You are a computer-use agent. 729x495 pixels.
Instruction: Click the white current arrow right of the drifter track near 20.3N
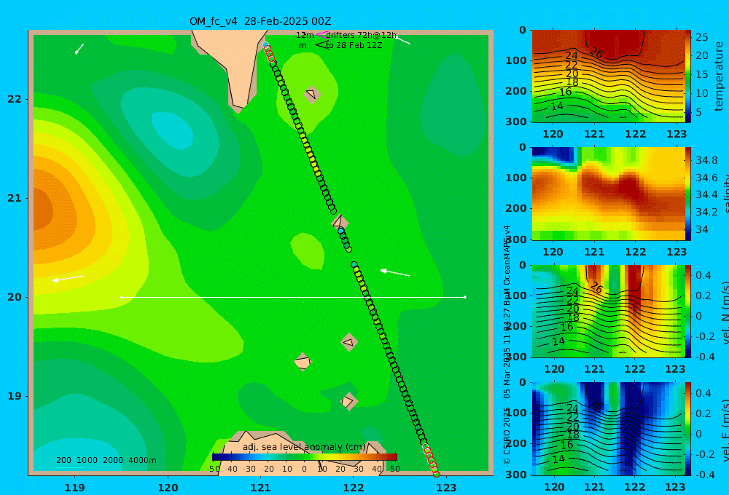[x=395, y=272]
